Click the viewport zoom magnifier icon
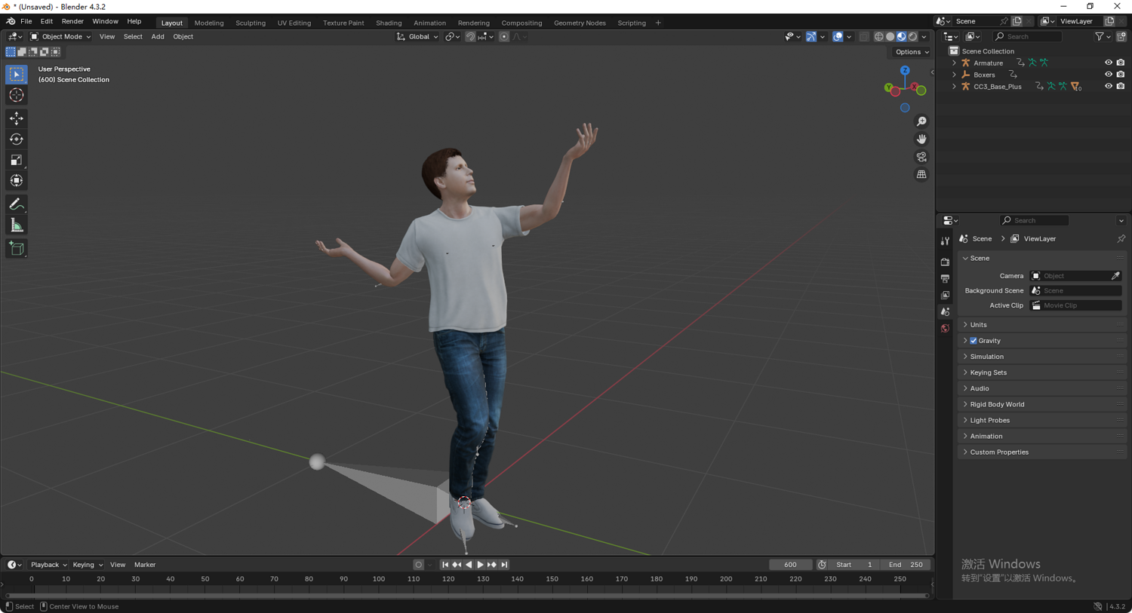Screen dimensions: 1132x613 point(921,121)
